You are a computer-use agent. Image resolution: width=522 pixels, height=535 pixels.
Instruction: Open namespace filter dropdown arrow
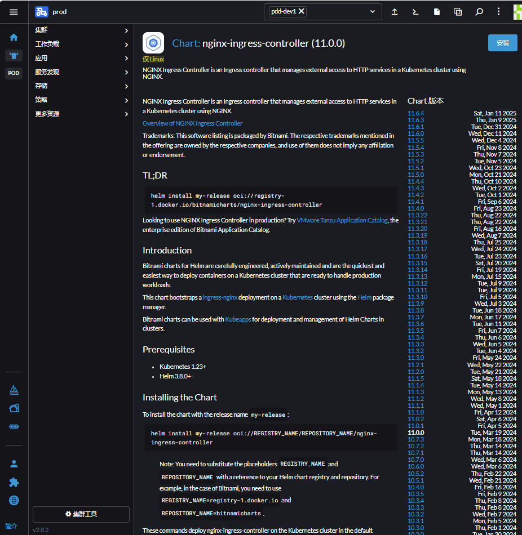pyautogui.click(x=373, y=12)
